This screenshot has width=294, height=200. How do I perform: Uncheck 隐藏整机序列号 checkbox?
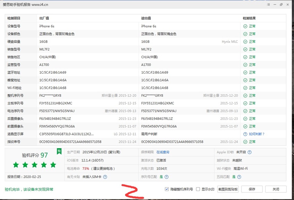pyautogui.click(x=167, y=189)
